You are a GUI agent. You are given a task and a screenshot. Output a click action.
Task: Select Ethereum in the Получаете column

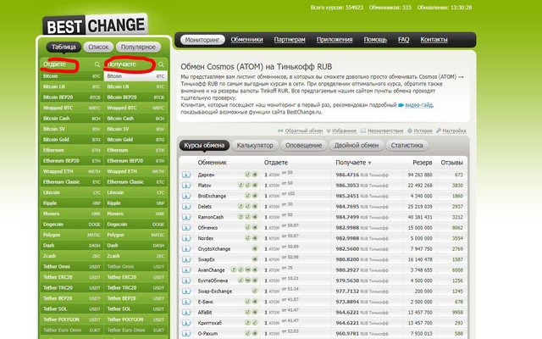135,150
